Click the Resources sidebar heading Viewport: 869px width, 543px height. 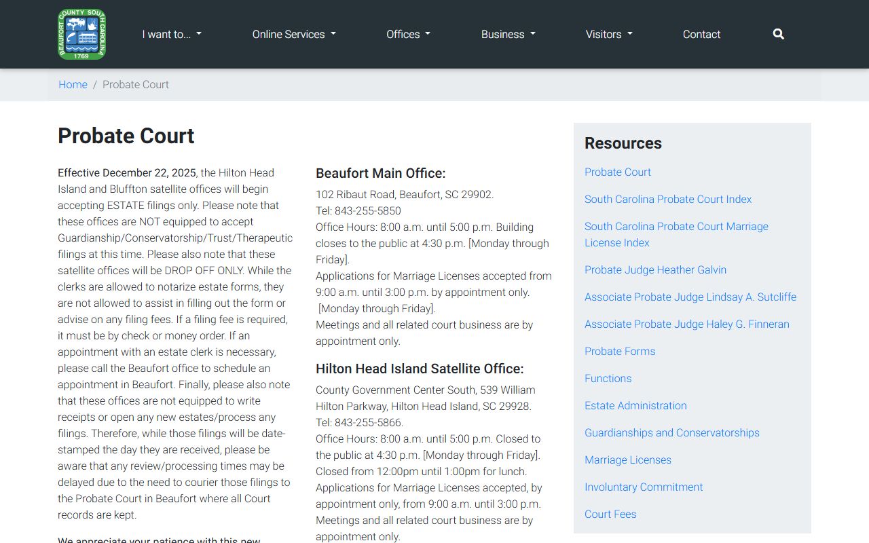point(623,143)
